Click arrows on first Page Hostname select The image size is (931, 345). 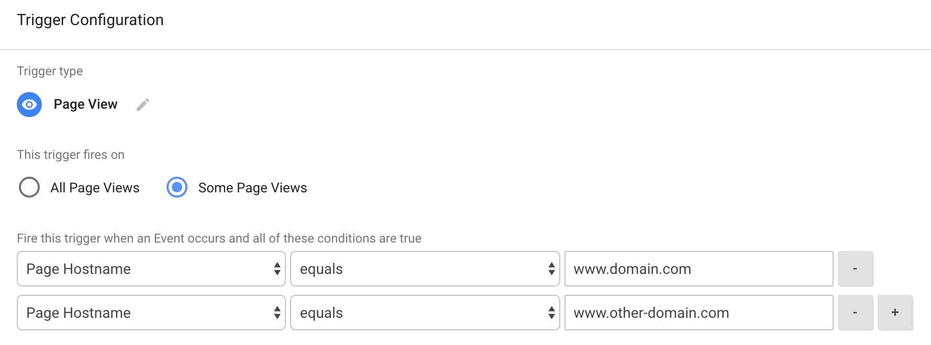277,269
